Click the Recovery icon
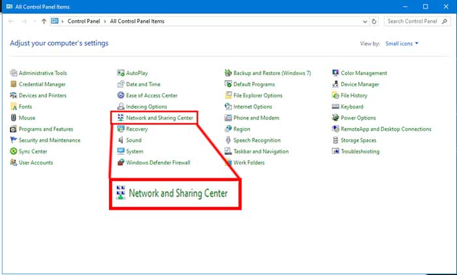Image resolution: width=457 pixels, height=275 pixels. click(121, 129)
